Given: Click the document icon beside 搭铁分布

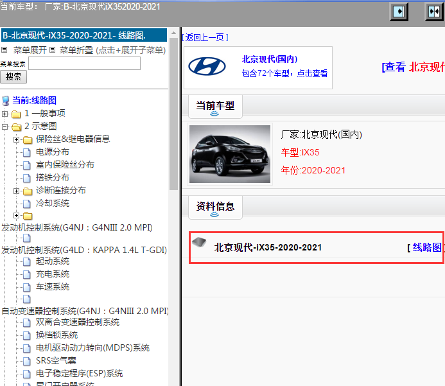Looking at the screenshot, I should [27, 179].
